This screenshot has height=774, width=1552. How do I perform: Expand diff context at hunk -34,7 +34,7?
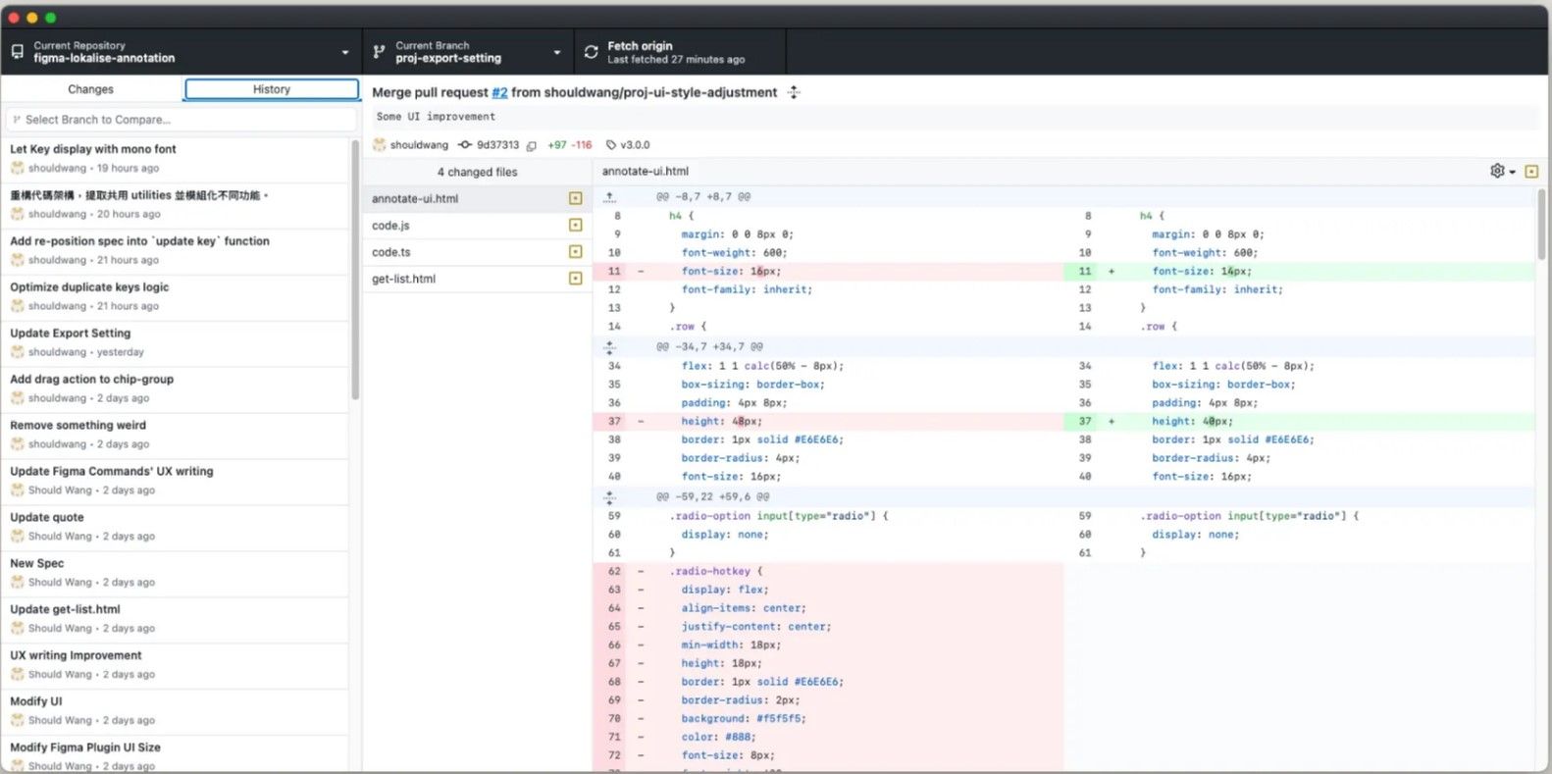coord(609,347)
